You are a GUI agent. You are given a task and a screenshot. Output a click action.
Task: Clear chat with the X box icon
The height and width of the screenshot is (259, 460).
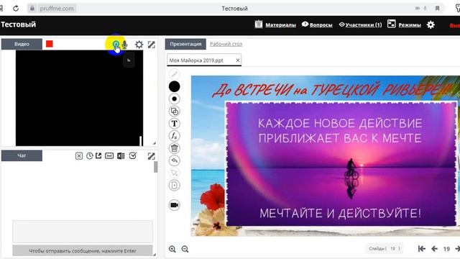(79, 156)
